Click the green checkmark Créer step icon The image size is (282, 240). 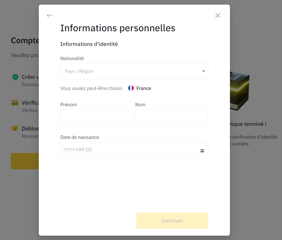pyautogui.click(x=15, y=77)
